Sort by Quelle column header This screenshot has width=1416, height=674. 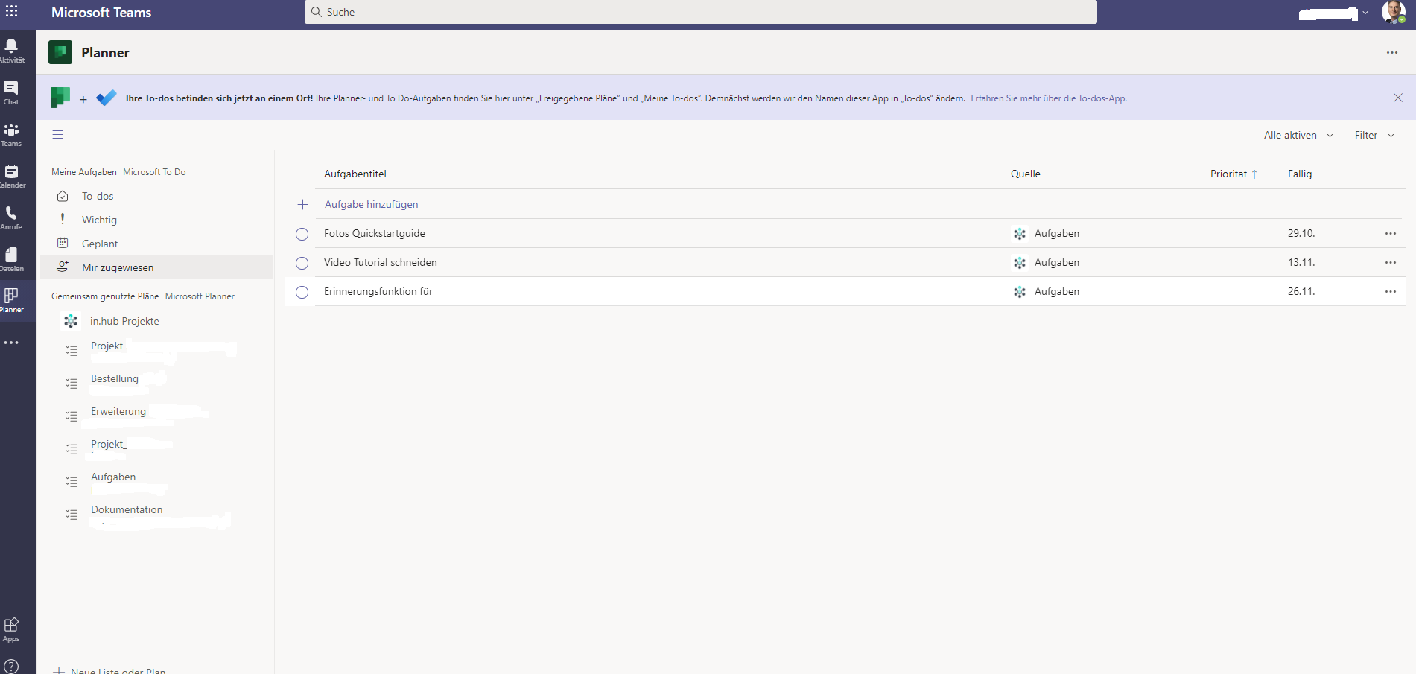1025,174
